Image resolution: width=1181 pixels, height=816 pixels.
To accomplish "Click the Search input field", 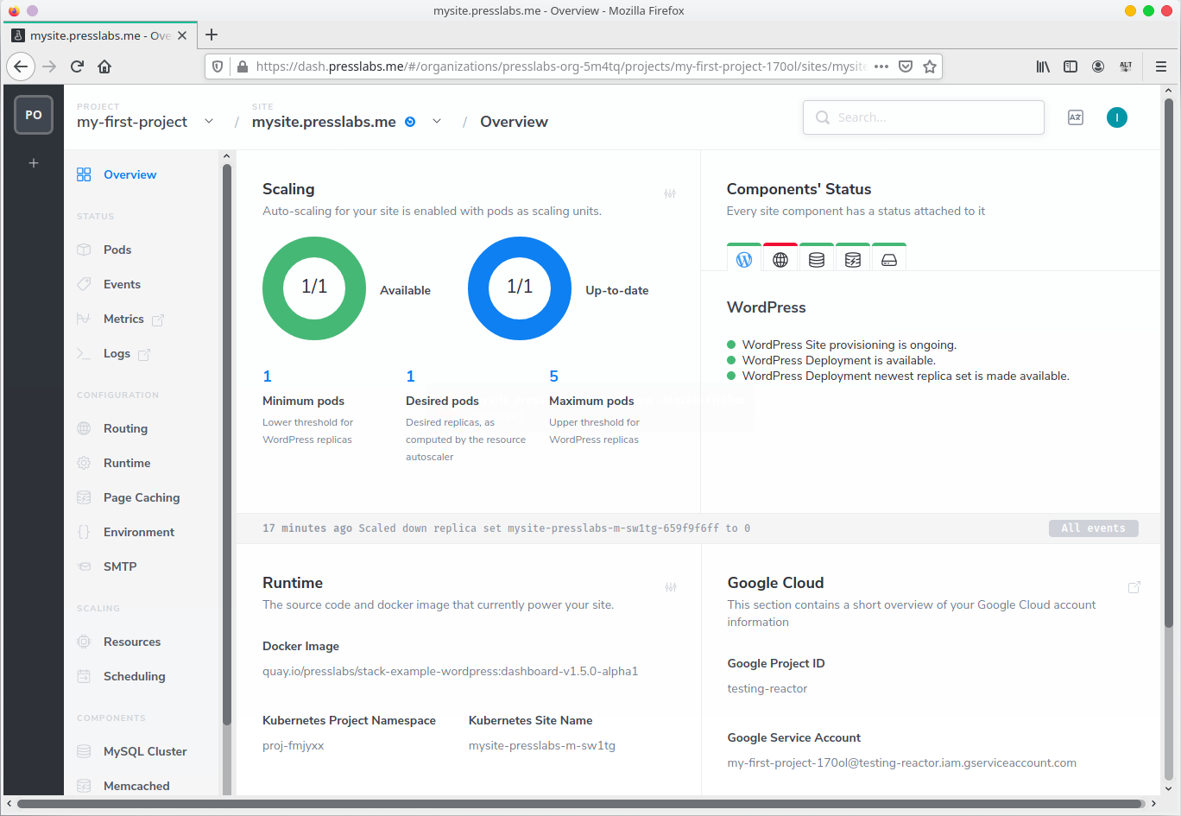I will 924,117.
